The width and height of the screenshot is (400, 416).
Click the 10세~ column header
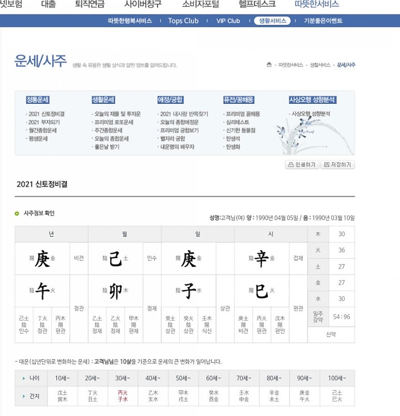click(x=63, y=378)
